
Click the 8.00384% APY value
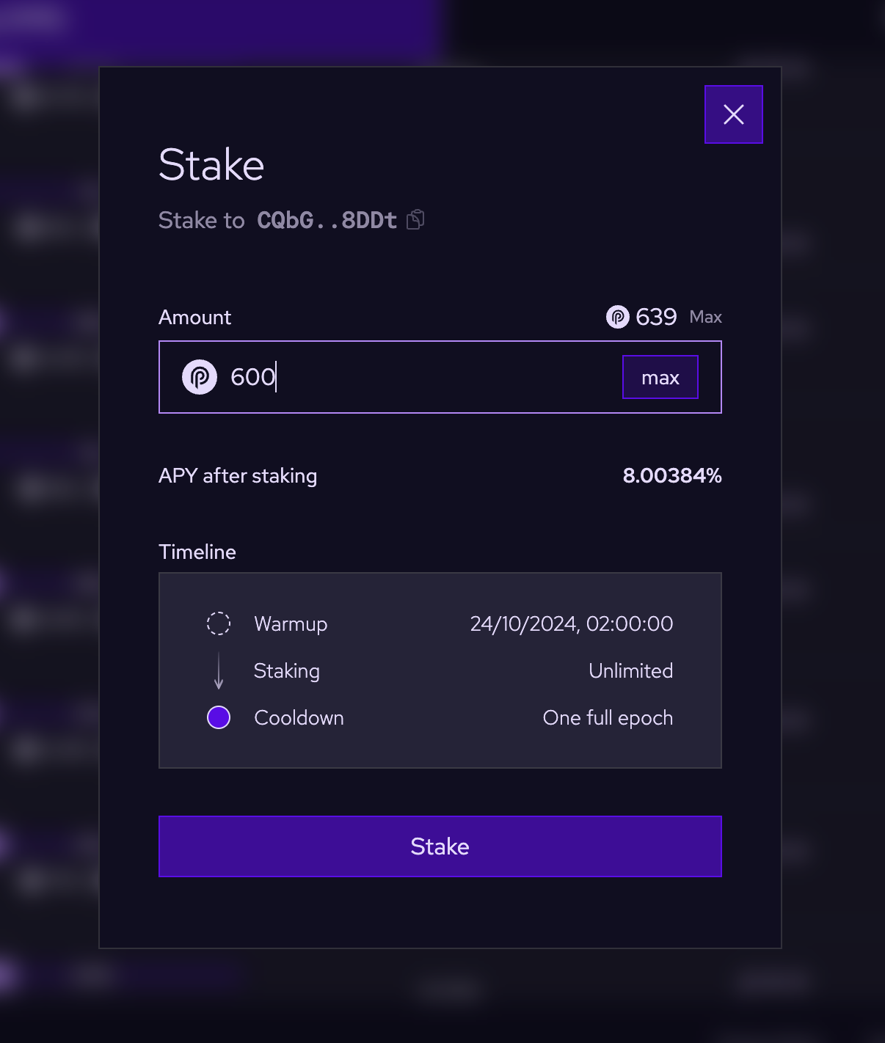tap(671, 476)
